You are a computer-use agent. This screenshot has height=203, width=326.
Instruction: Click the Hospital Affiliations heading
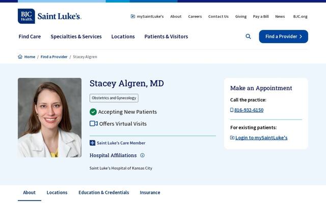pyautogui.click(x=113, y=155)
